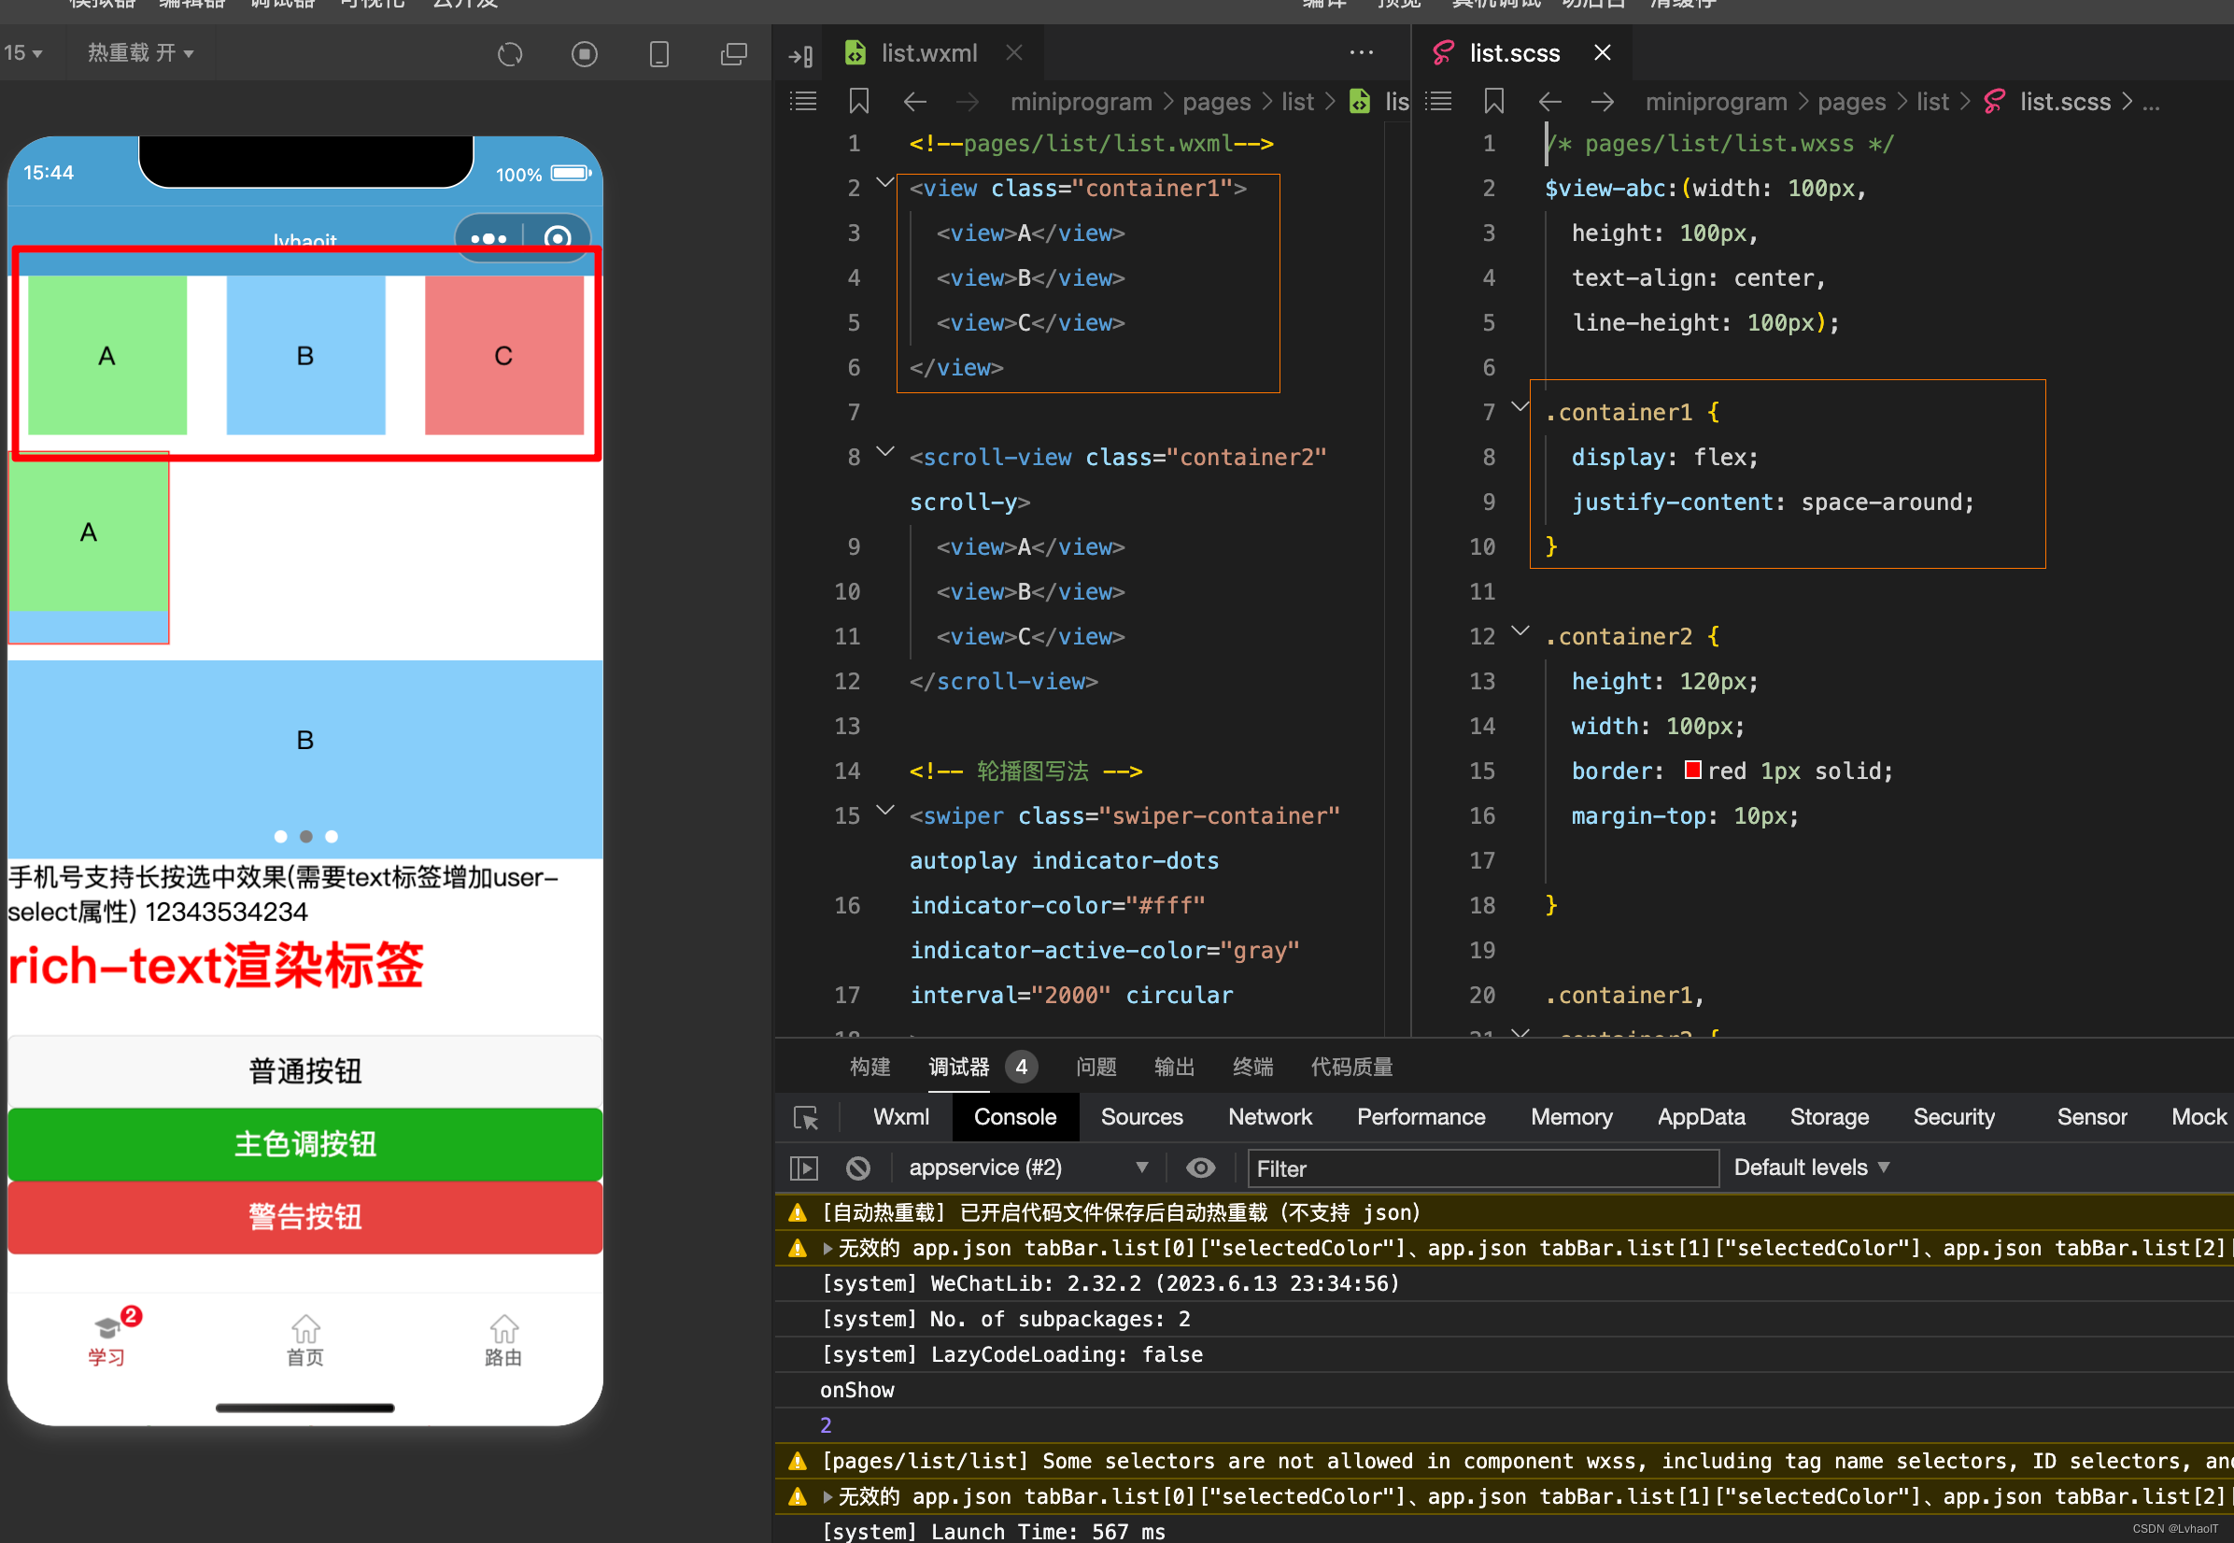Image resolution: width=2234 pixels, height=1543 pixels.
Task: Close the list.wxml tab
Action: (1014, 53)
